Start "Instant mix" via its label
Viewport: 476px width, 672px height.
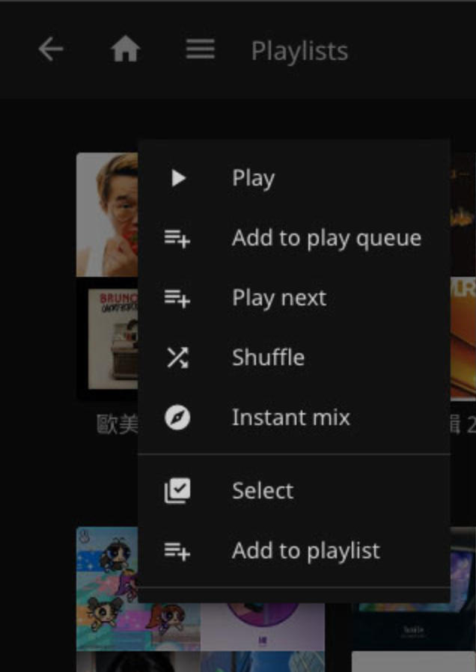point(290,418)
